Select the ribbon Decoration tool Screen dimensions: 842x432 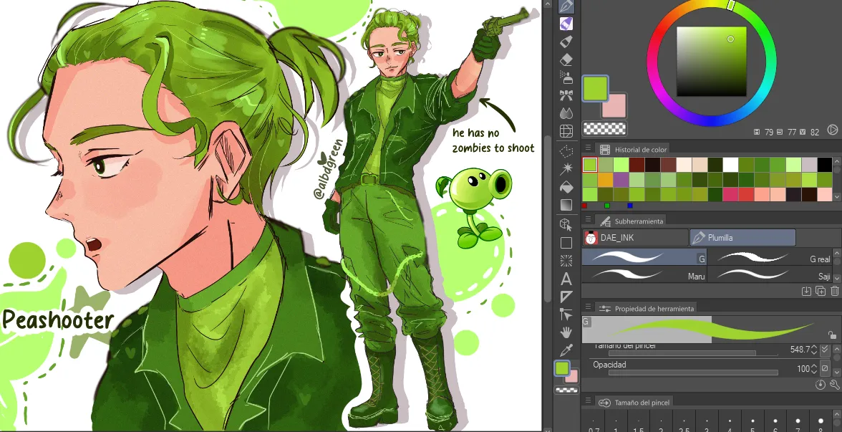click(566, 96)
